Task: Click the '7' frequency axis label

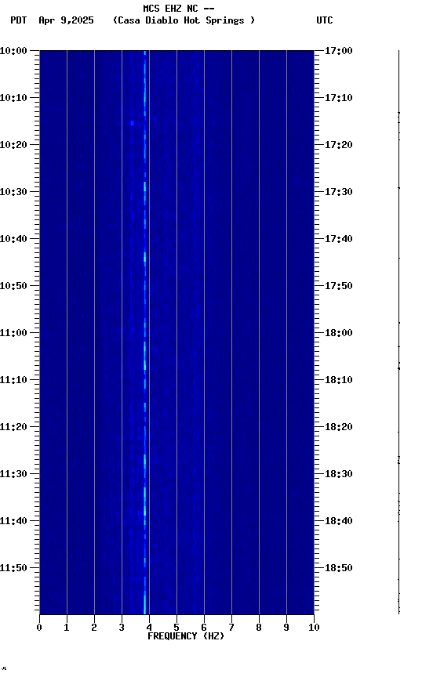Action: pyautogui.click(x=231, y=628)
